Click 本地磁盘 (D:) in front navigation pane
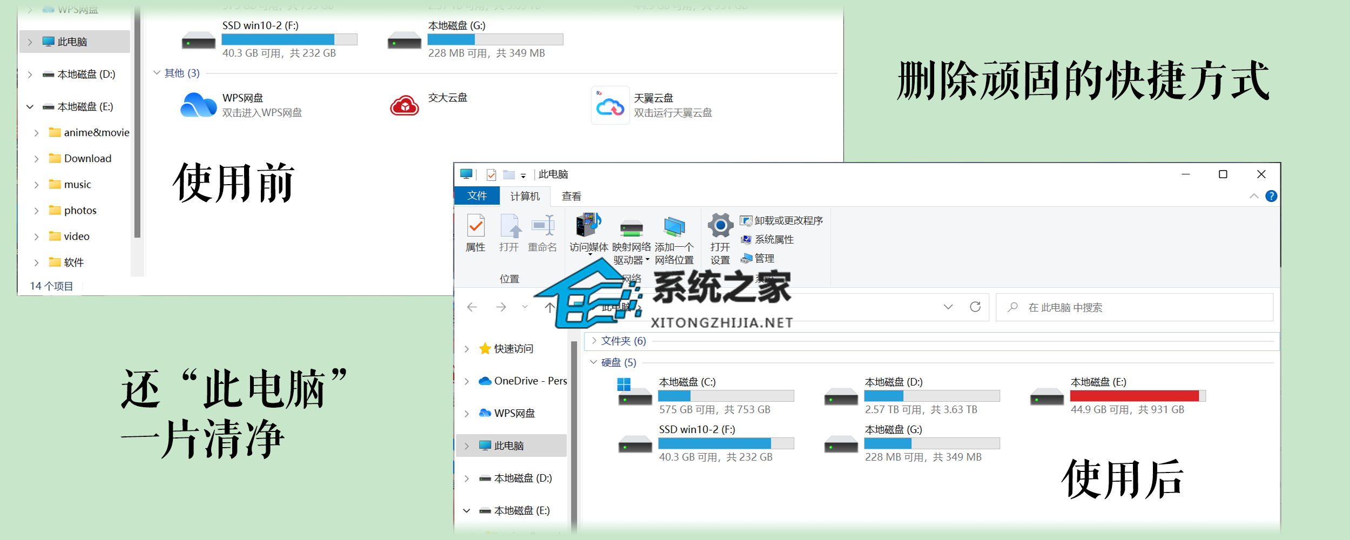Image resolution: width=1350 pixels, height=540 pixels. (x=516, y=478)
